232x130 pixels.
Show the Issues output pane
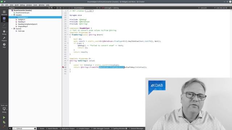41,129
